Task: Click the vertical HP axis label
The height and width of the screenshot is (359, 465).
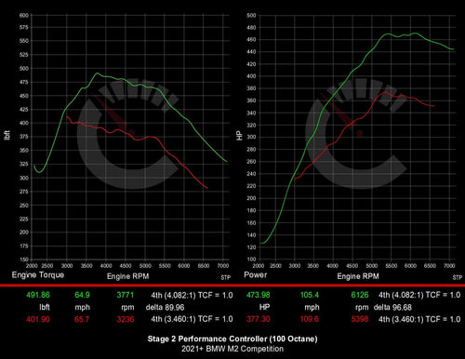Action: click(239, 136)
